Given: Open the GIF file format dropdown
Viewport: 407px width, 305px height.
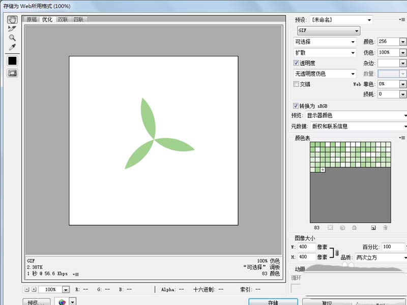Looking at the screenshot, I should [328, 30].
